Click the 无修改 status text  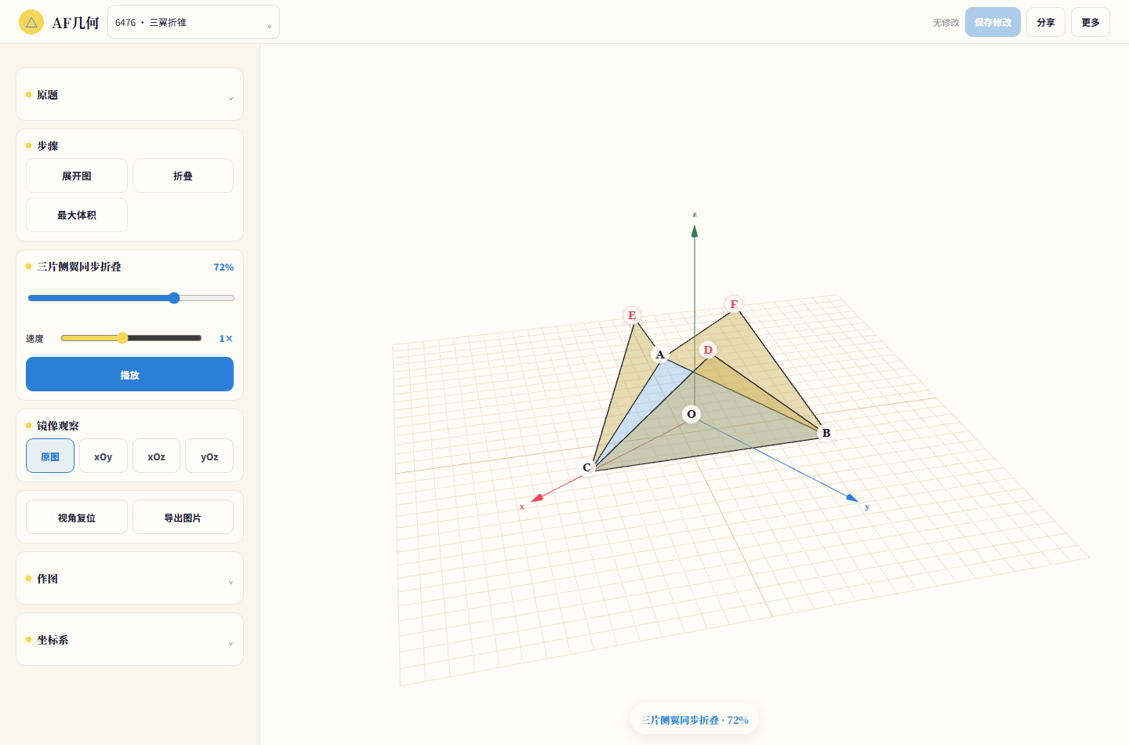click(x=946, y=23)
